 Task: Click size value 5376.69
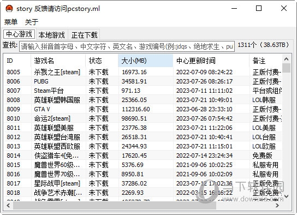click(x=133, y=165)
